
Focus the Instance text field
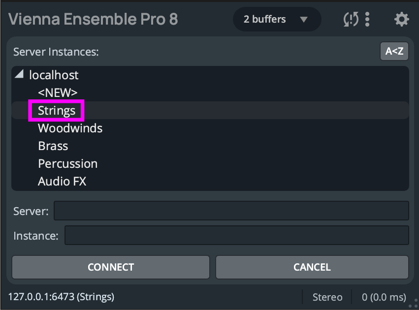236,235
